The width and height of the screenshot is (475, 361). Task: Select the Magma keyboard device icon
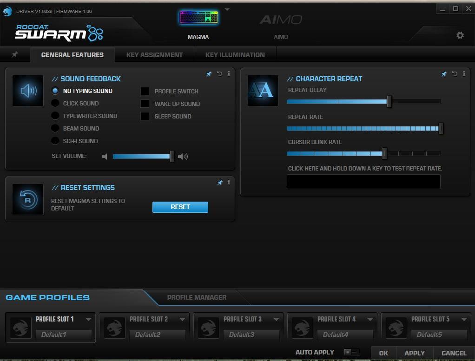pos(198,18)
